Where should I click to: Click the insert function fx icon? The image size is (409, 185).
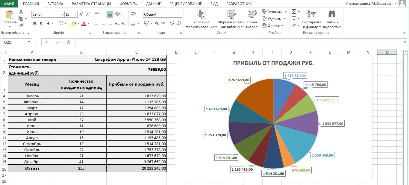point(69,42)
